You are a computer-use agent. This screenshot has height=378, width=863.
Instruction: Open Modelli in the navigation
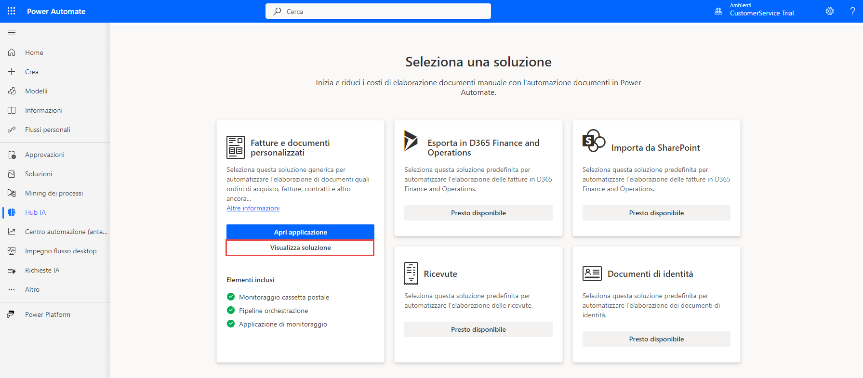point(36,91)
